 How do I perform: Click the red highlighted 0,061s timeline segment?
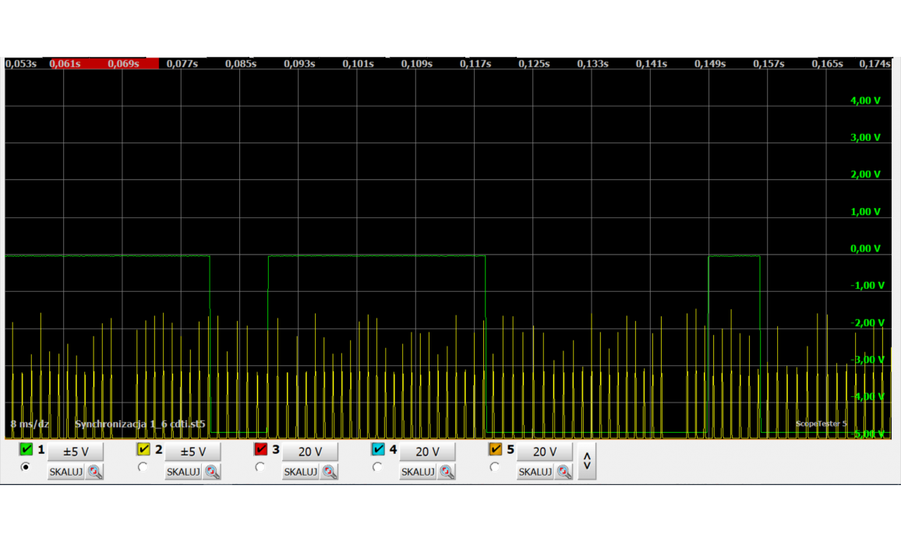65,64
